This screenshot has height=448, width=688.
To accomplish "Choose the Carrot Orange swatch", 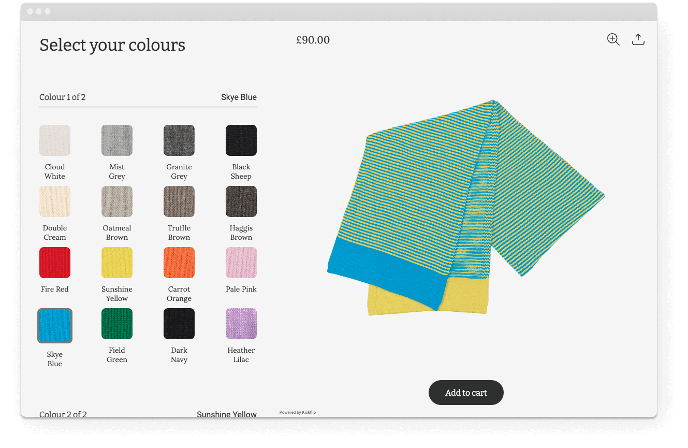I will pos(179,263).
